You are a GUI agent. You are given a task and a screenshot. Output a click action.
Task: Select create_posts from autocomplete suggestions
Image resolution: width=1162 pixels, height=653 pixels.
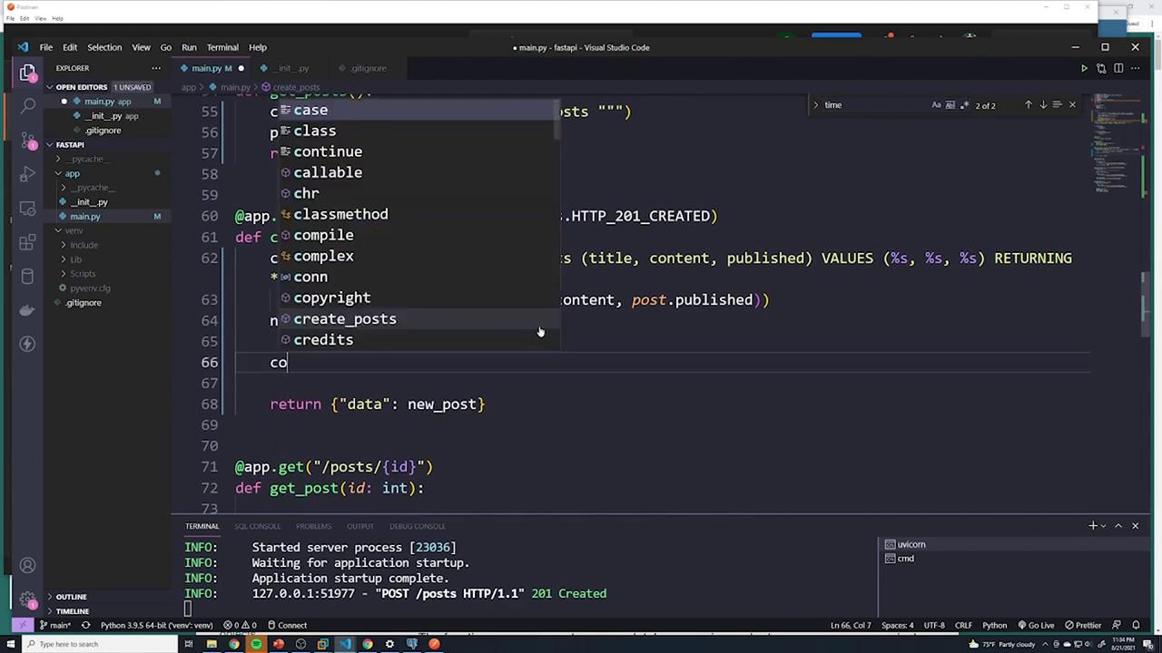pyautogui.click(x=344, y=319)
